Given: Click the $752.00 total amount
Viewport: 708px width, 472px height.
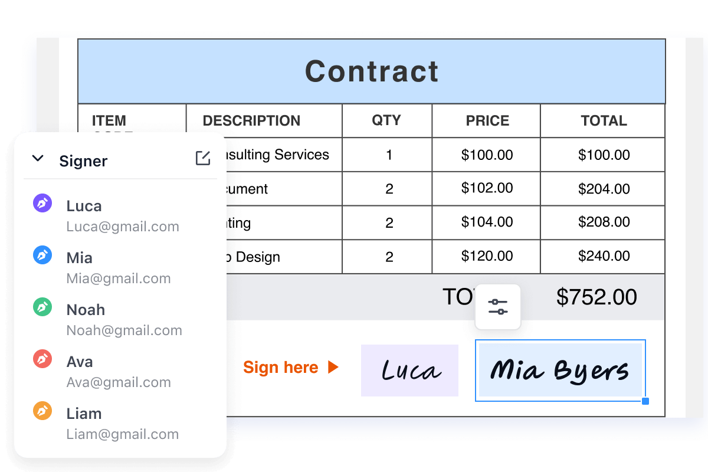Looking at the screenshot, I should pyautogui.click(x=596, y=297).
